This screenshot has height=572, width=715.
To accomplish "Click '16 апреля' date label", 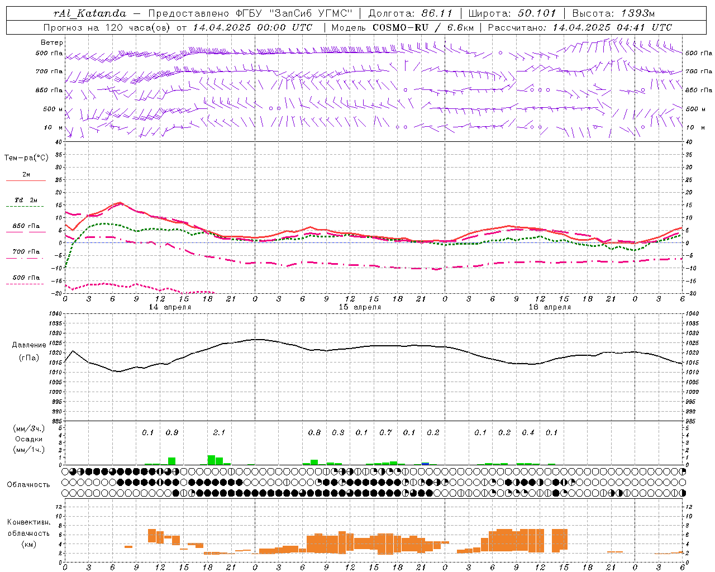I will point(550,307).
